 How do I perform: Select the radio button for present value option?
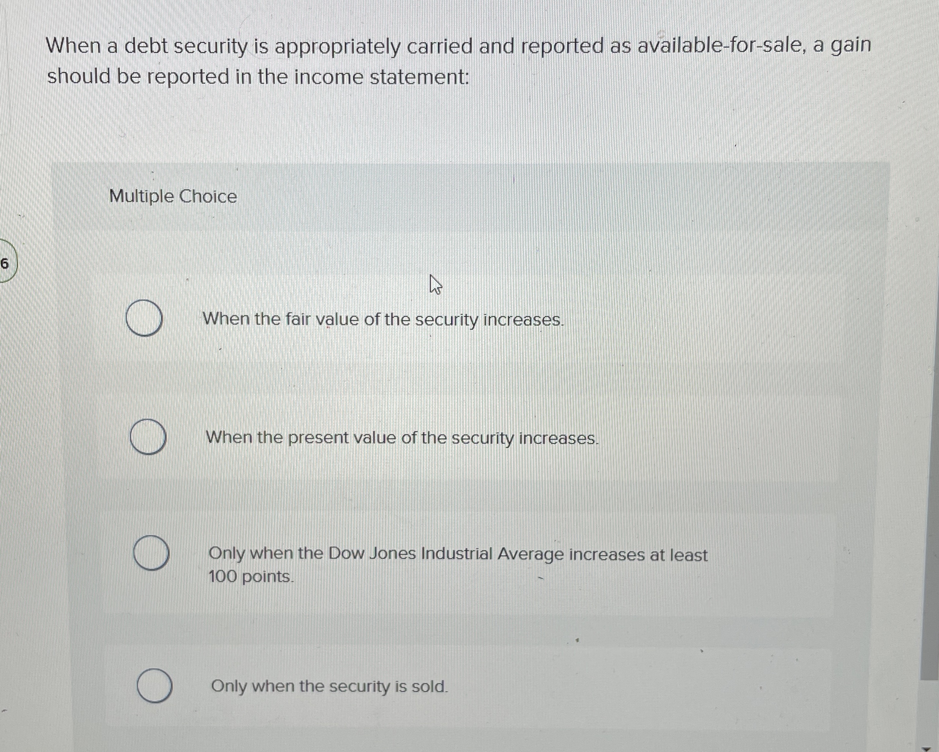[x=148, y=436]
